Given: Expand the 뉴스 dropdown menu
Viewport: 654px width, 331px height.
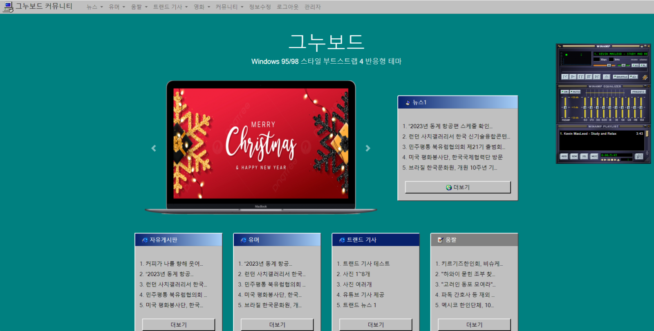Looking at the screenshot, I should tap(94, 7).
